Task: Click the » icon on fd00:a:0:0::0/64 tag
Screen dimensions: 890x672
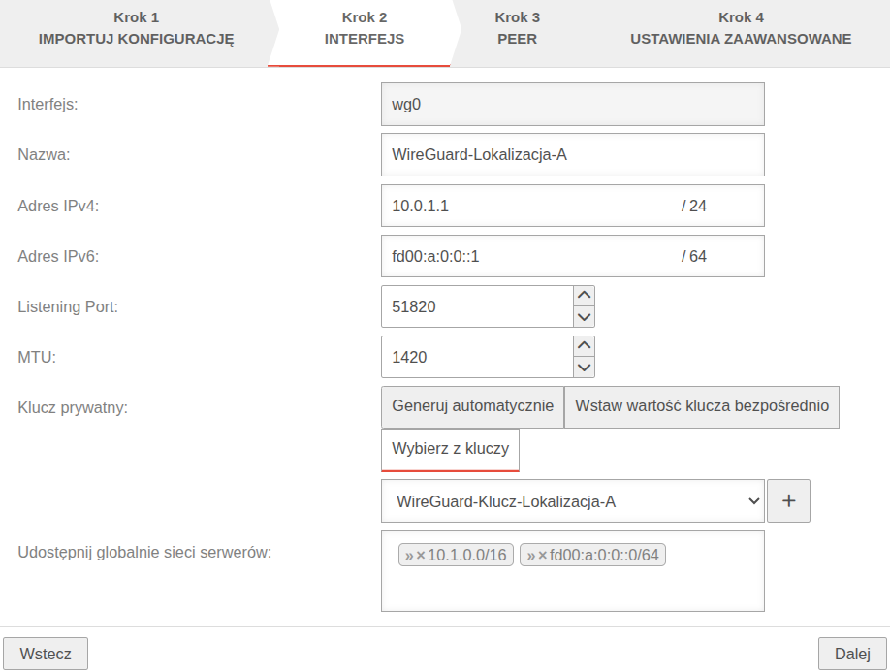Action: click(x=531, y=555)
